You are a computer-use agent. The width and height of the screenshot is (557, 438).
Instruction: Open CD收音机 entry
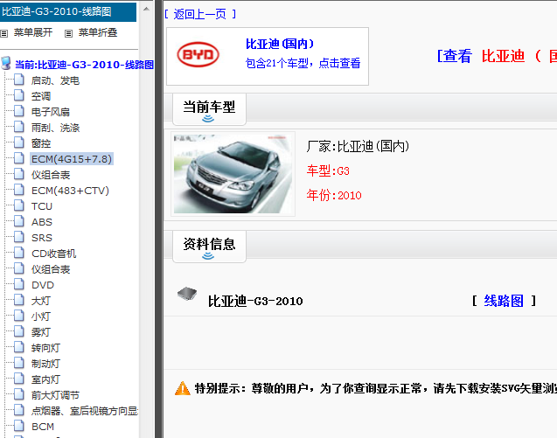(x=53, y=254)
